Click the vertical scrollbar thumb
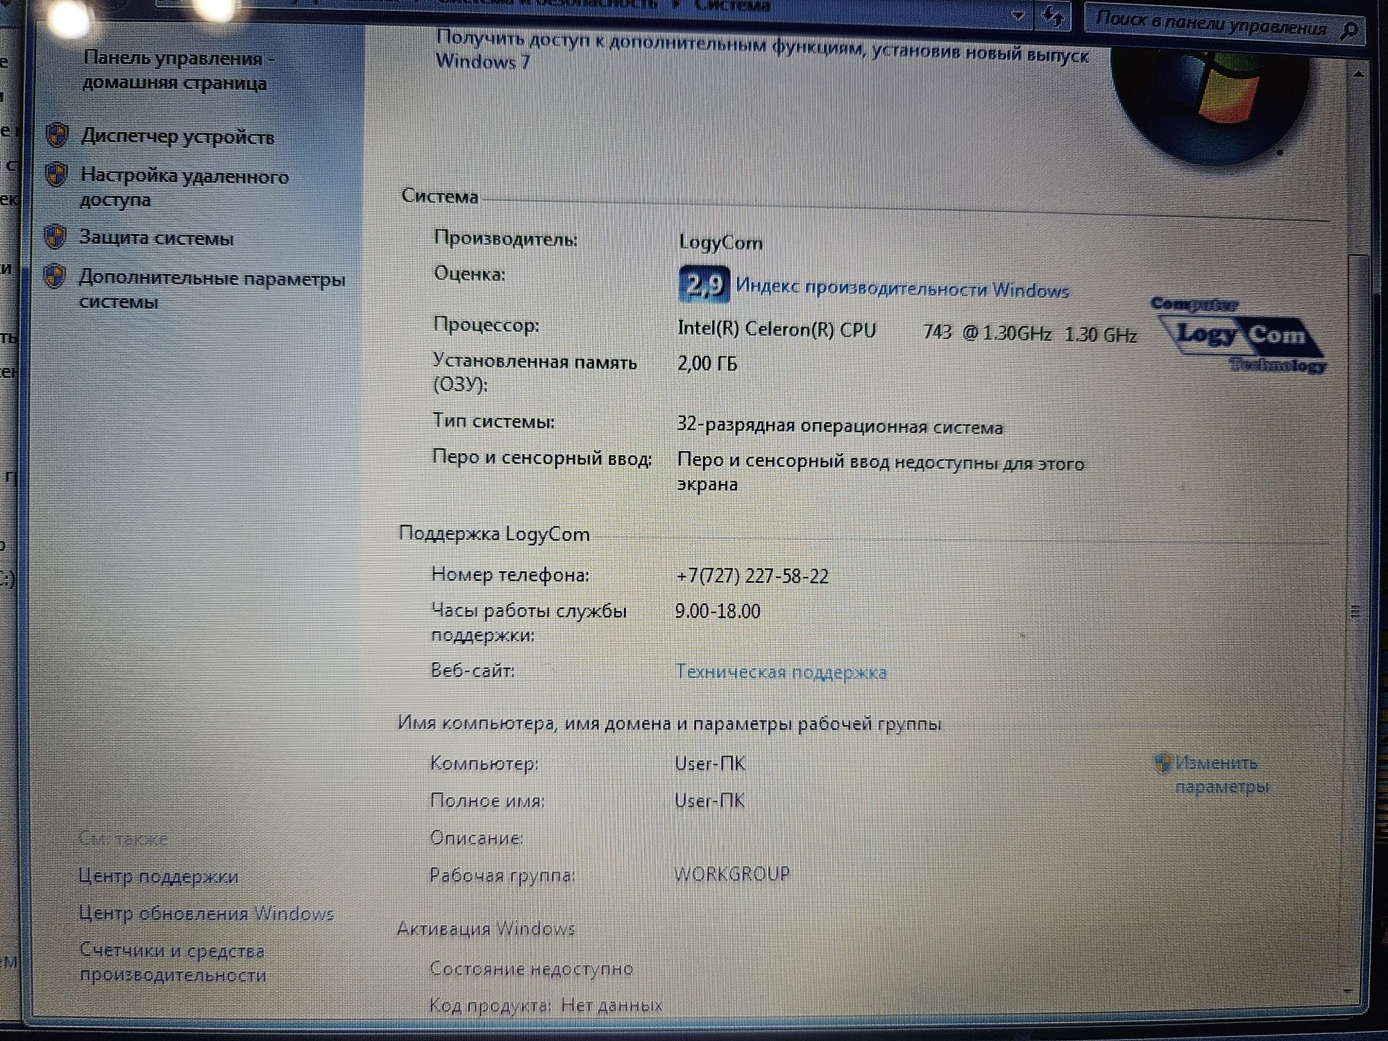This screenshot has height=1041, width=1388. 1357,611
